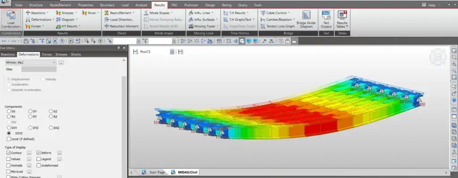Image resolution: width=458 pixels, height=178 pixels.
Task: Click the ellipsis button beside Deform
Action: point(59,153)
